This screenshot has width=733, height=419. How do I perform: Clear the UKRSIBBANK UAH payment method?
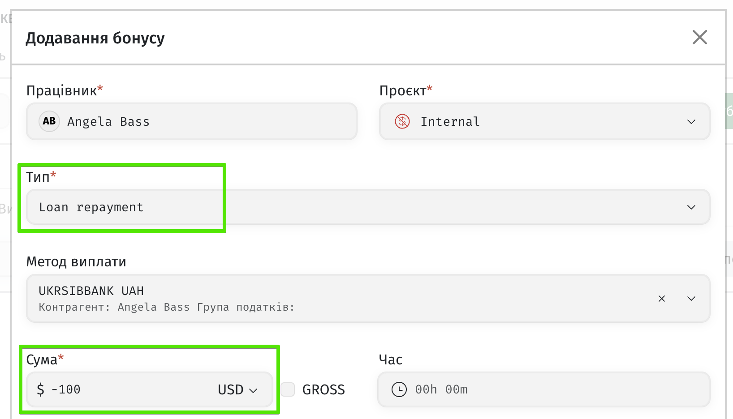[x=662, y=299]
